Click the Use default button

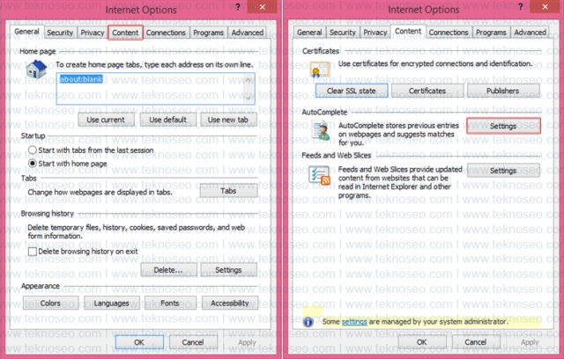coord(168,120)
